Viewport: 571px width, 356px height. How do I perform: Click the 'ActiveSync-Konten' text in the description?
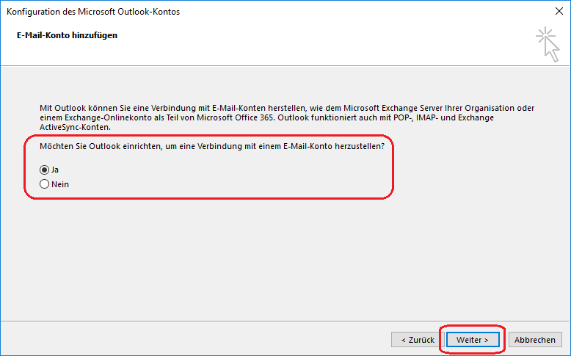pos(75,127)
